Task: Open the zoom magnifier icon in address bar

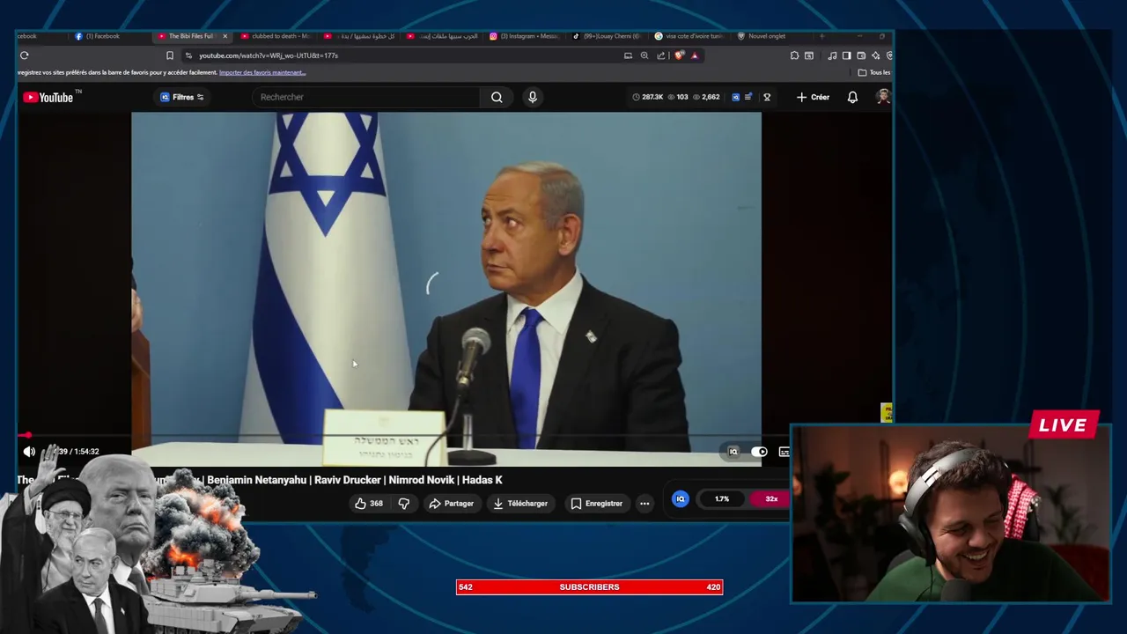Action: pos(645,55)
